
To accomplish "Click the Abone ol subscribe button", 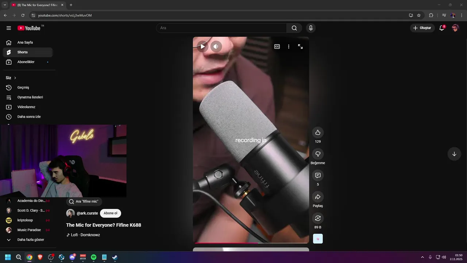I will [111, 213].
